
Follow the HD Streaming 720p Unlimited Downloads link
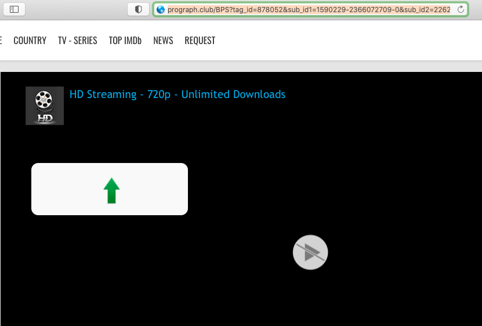177,95
